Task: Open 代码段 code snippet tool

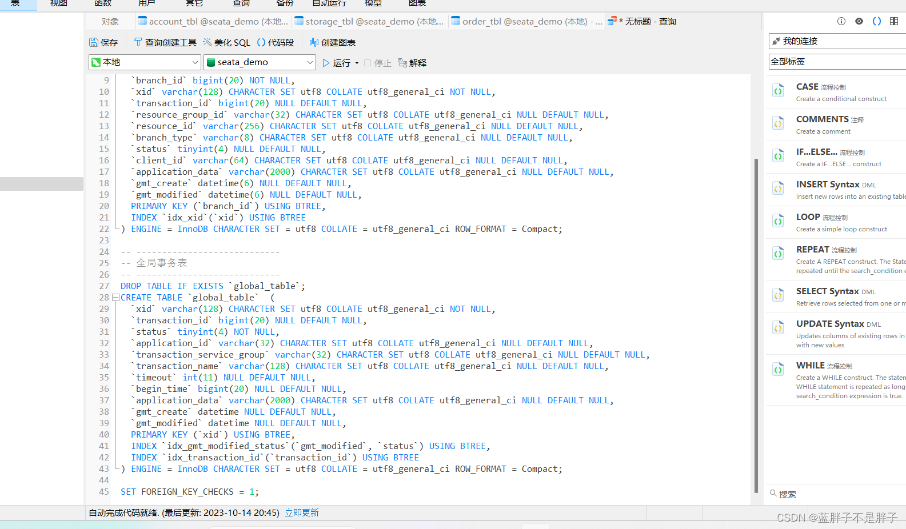Action: click(276, 43)
